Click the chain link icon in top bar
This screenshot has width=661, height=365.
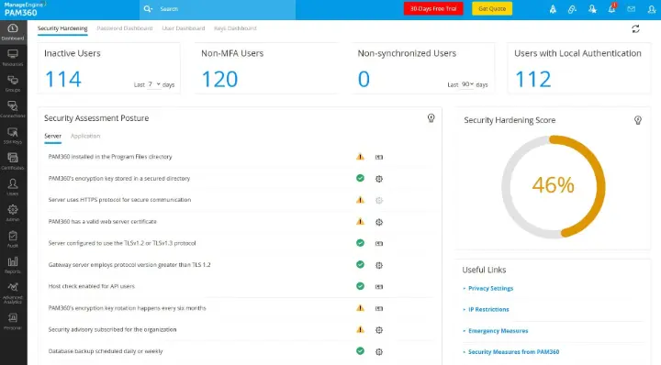572,9
